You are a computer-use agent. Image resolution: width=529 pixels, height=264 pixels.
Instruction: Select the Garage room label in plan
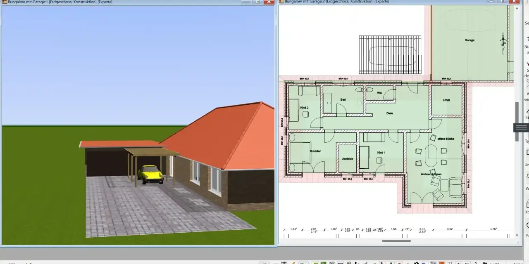point(469,40)
